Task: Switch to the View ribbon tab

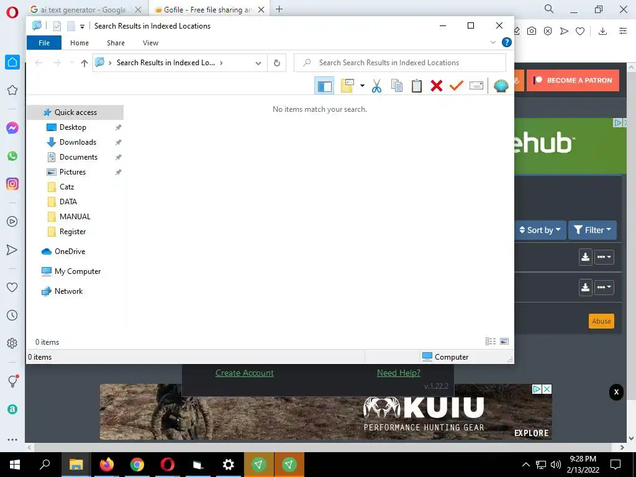Action: click(150, 43)
